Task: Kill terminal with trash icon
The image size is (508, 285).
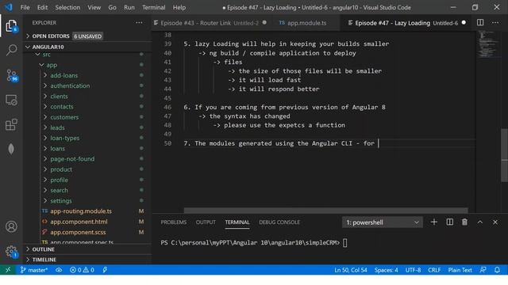Action: click(x=464, y=222)
